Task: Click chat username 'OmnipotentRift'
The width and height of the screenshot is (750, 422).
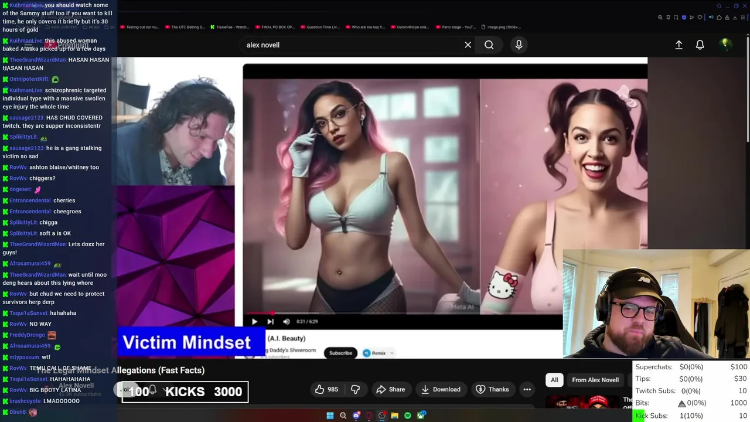Action: [29, 79]
